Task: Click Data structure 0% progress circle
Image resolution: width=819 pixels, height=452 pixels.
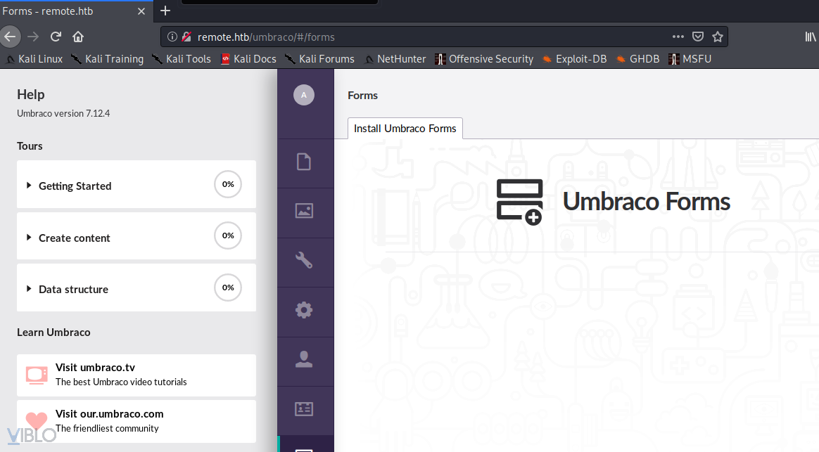Action: (228, 288)
